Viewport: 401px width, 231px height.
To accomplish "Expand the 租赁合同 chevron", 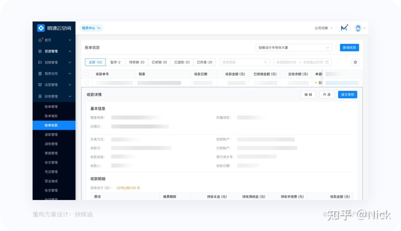I will point(70,74).
